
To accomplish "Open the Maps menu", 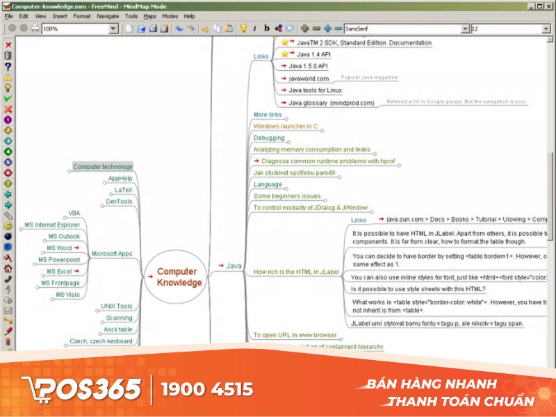I will (149, 16).
